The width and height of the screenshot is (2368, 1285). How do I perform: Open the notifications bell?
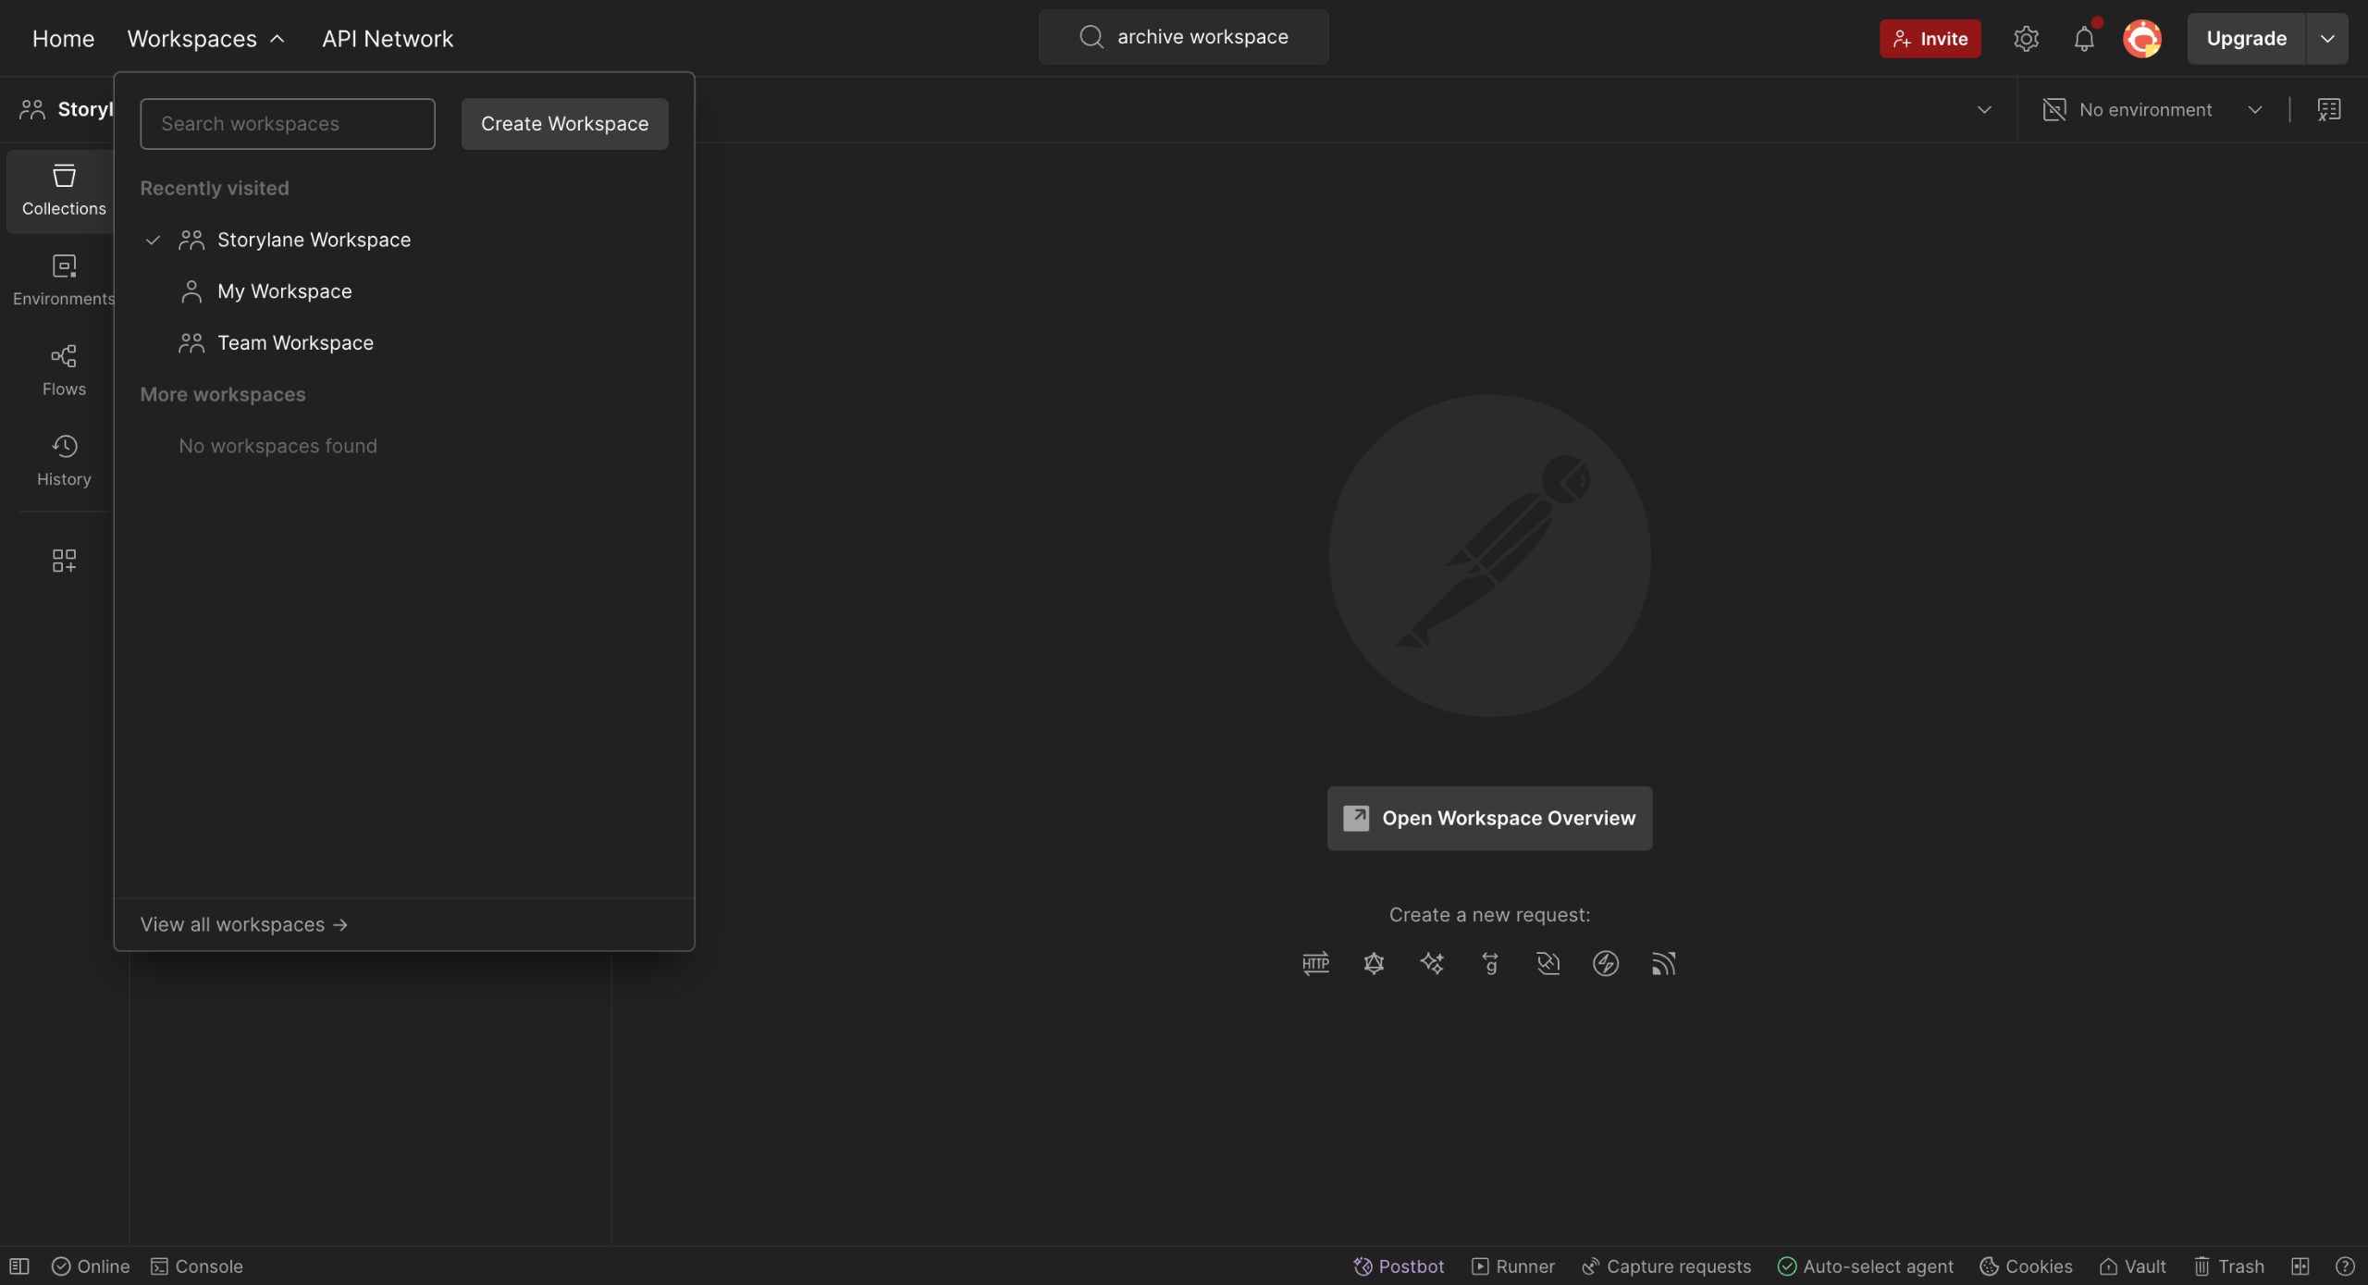[2083, 38]
